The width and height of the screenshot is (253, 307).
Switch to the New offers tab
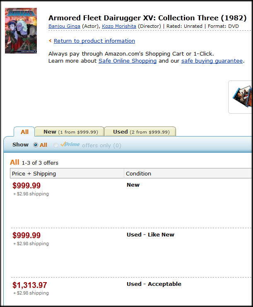coord(70,132)
